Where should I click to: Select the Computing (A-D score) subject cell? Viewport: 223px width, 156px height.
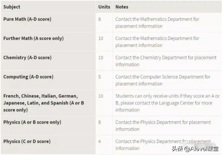(28, 77)
